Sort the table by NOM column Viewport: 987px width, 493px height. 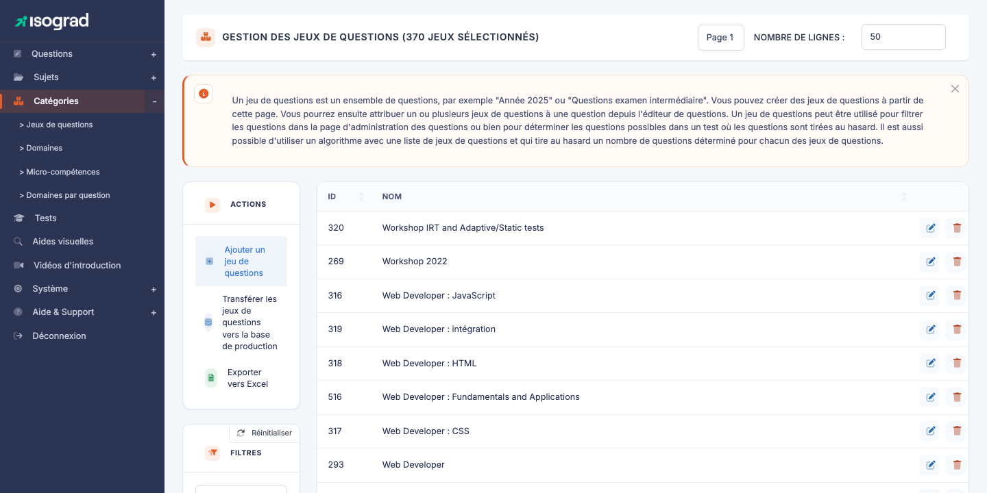[904, 197]
